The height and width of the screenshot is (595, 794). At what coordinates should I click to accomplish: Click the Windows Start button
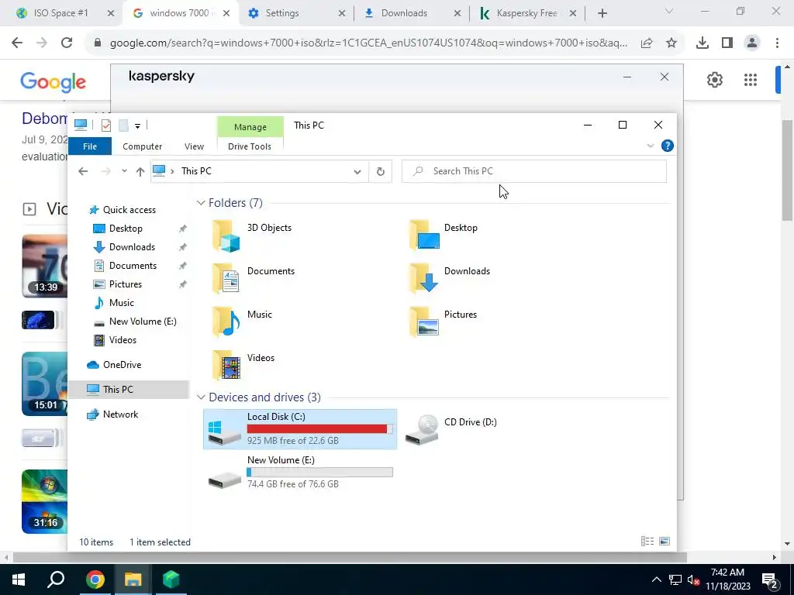pos(19,580)
